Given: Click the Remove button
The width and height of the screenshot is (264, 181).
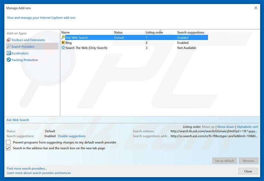Looking at the screenshot, I should pyautogui.click(x=248, y=161).
